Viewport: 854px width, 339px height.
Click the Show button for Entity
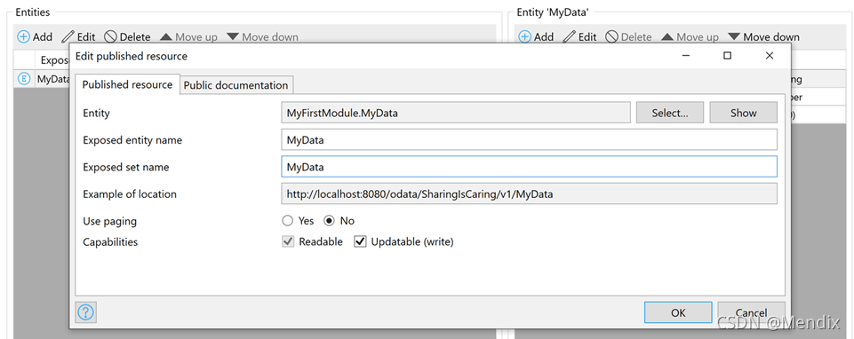[744, 113]
